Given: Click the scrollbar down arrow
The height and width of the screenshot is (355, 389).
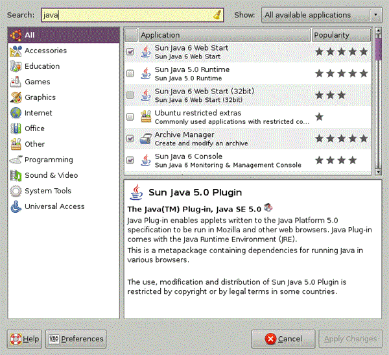Looking at the screenshot, I should (379, 172).
